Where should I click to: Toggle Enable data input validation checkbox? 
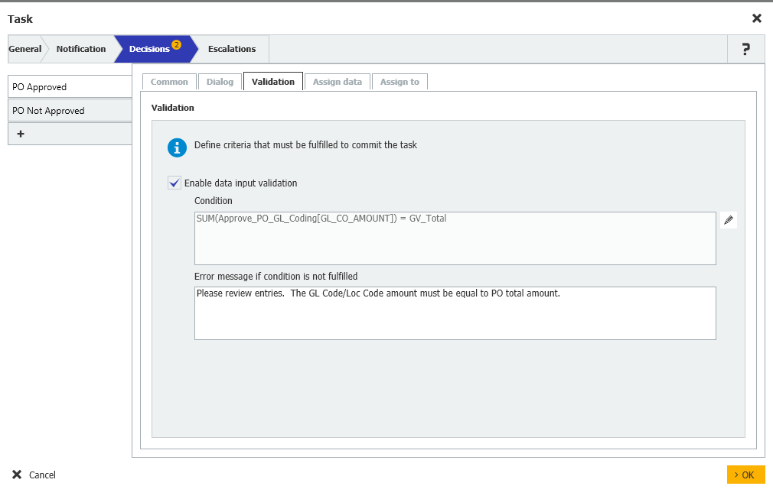pyautogui.click(x=174, y=183)
